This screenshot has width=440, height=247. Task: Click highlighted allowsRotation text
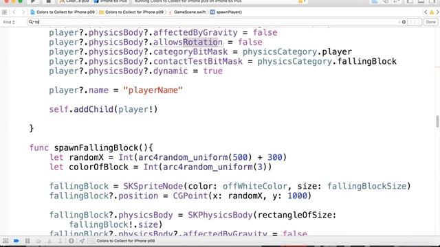click(x=188, y=42)
